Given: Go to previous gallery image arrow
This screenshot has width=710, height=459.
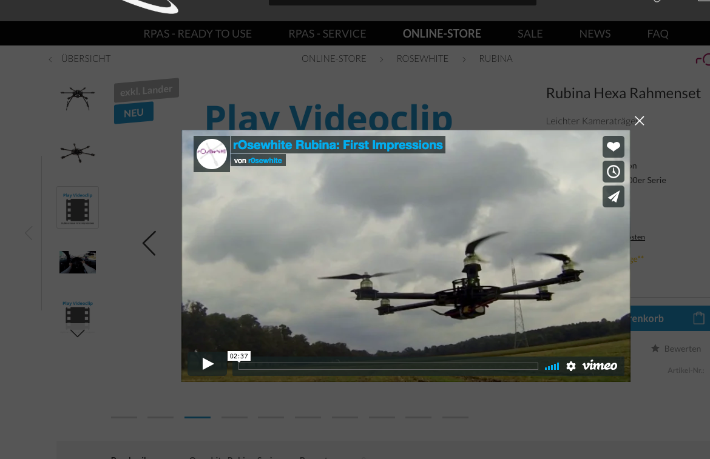Looking at the screenshot, I should point(149,243).
